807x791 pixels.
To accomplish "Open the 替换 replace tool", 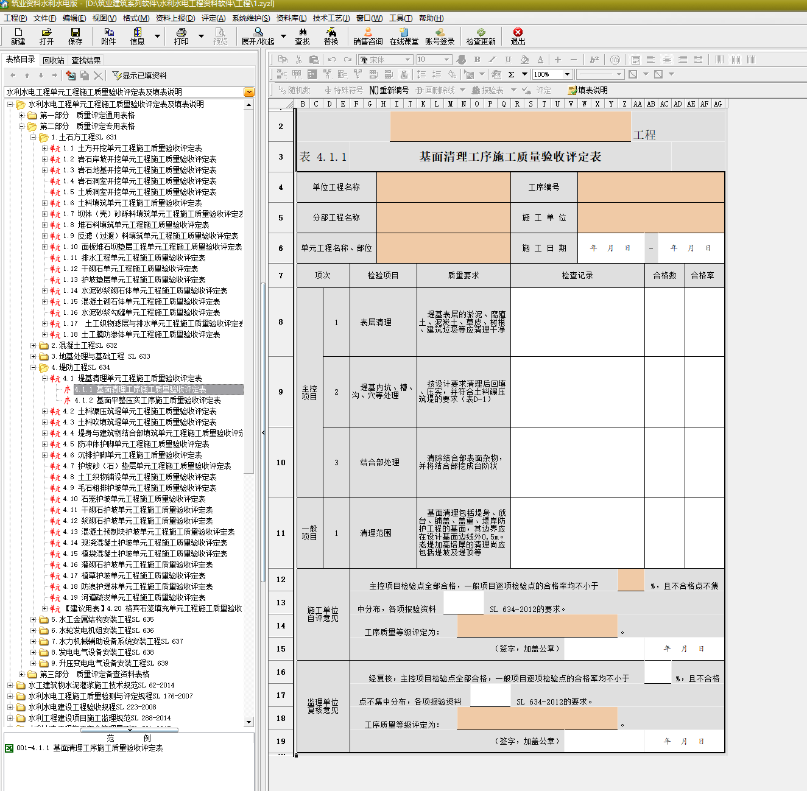I will tap(331, 37).
